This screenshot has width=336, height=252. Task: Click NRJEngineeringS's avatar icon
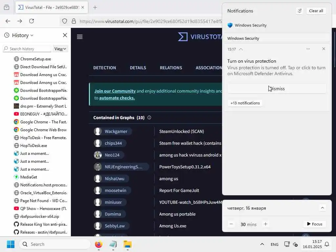coord(98,167)
